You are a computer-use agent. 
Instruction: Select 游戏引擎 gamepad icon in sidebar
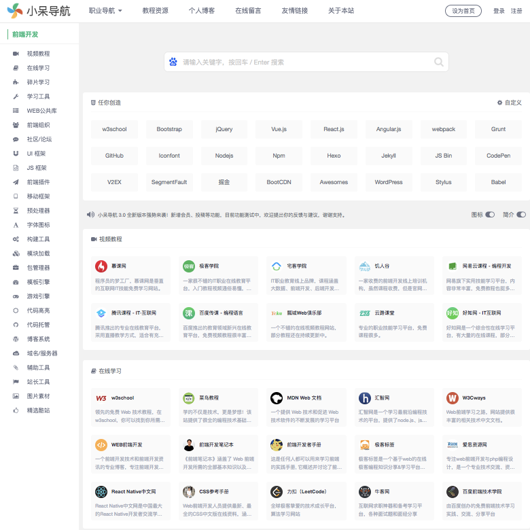(x=16, y=296)
